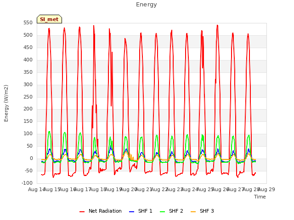Image resolution: width=294 pixels, height=220 pixels.
Task: Click the Aug 14 x-axis date label
Action: [36, 189]
